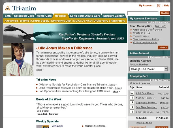Open Emergency Dept submenu item
The width and height of the screenshot is (173, 128).
tap(61, 21)
